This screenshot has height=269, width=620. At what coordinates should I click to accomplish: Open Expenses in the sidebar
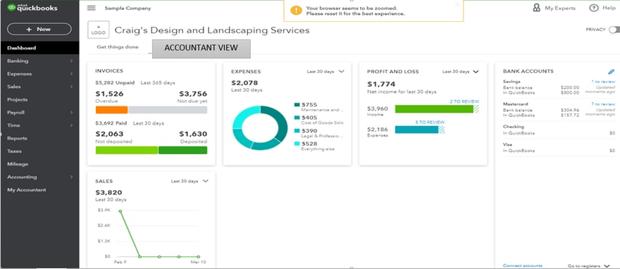(x=39, y=74)
